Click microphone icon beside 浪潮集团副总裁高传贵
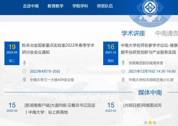This screenshot has height=126, width=178. coord(123,63)
